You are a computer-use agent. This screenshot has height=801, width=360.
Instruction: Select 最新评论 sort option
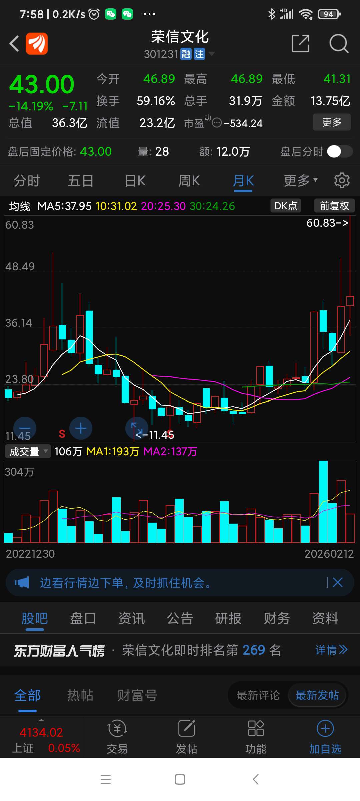click(258, 695)
